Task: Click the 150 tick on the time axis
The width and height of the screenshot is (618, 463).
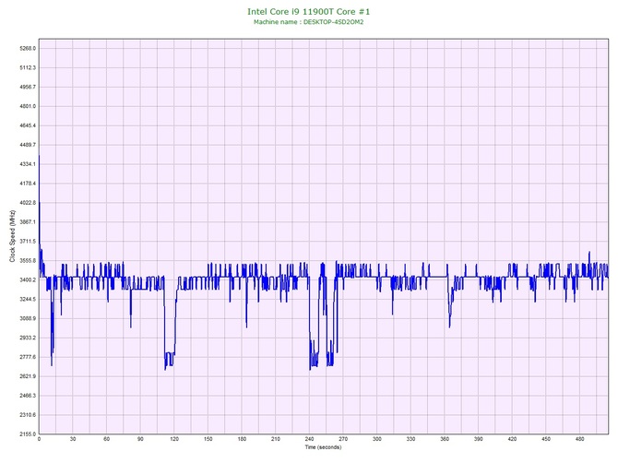Action: coord(208,439)
